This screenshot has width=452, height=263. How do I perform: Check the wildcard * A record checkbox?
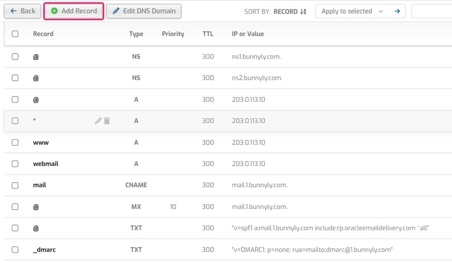point(15,121)
